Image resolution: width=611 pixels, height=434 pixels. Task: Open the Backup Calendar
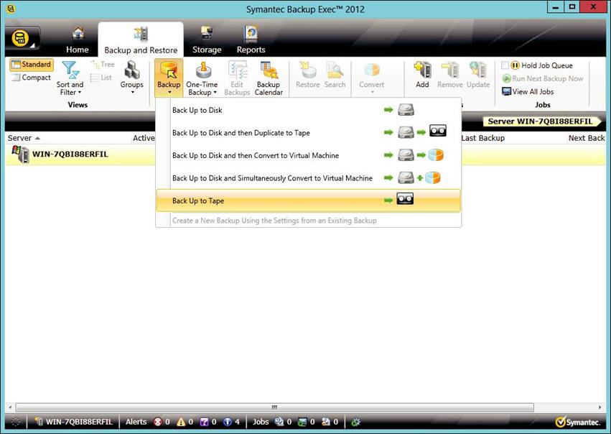pyautogui.click(x=269, y=78)
